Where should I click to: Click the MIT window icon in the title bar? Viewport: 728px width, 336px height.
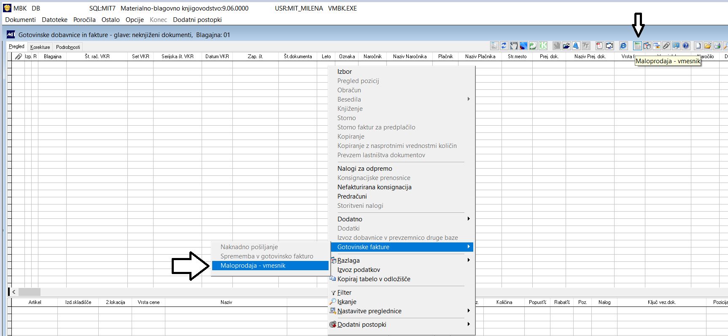pos(11,35)
